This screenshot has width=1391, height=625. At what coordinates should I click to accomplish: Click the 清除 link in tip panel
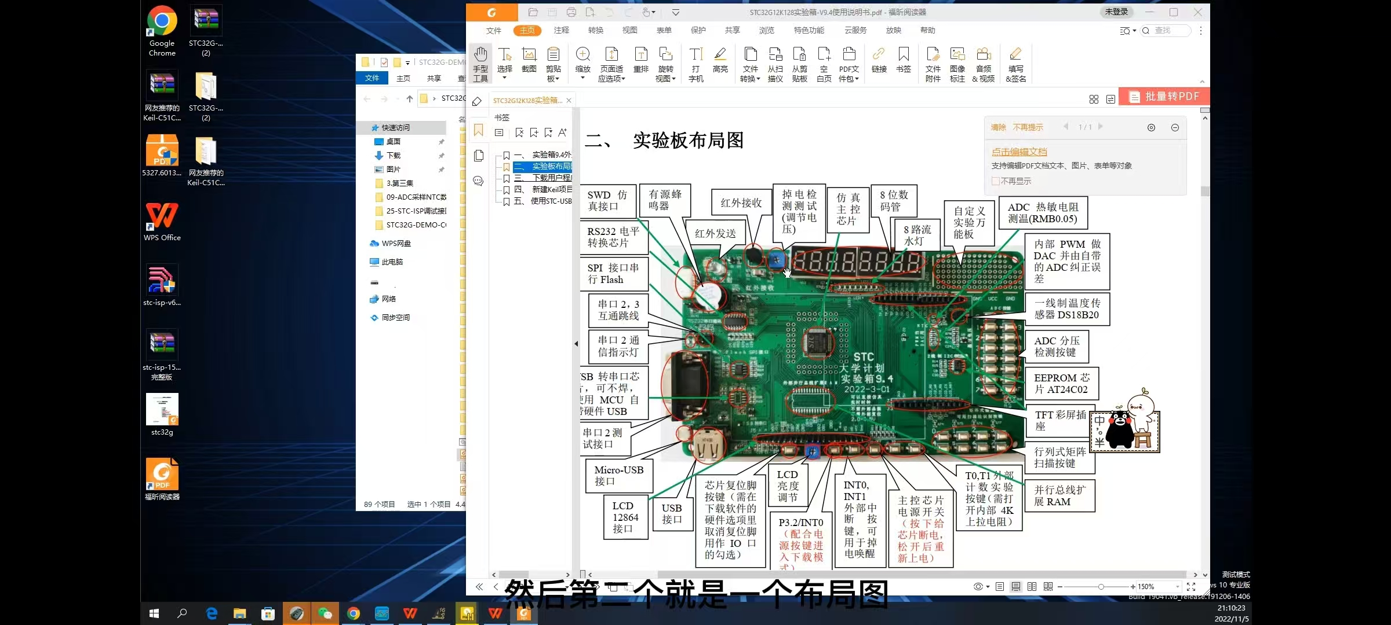point(998,127)
